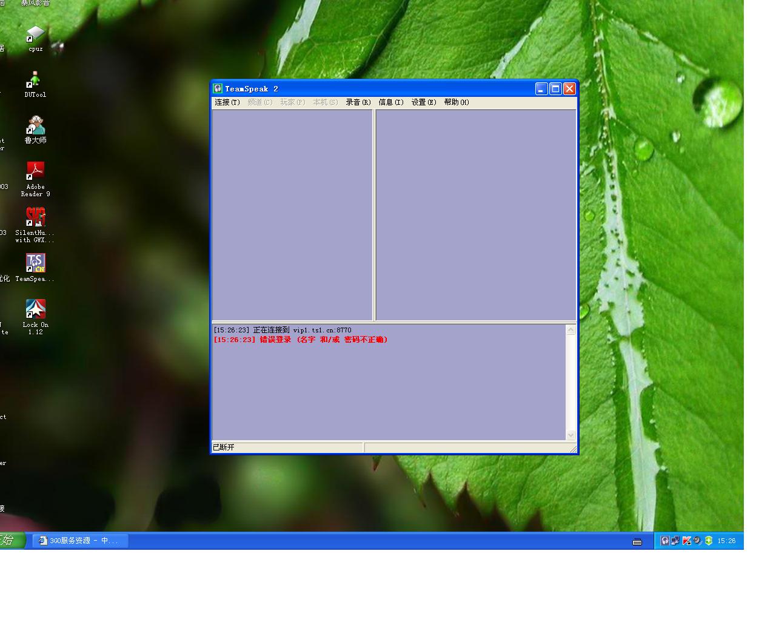This screenshot has height=620, width=776.
Task: Open the 设置(E) menu
Action: tap(424, 102)
